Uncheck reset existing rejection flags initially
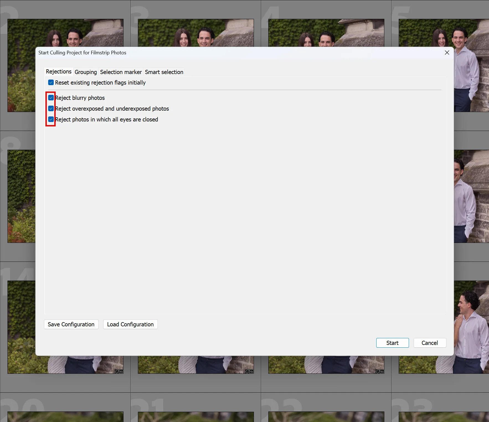The image size is (489, 422). (x=51, y=82)
